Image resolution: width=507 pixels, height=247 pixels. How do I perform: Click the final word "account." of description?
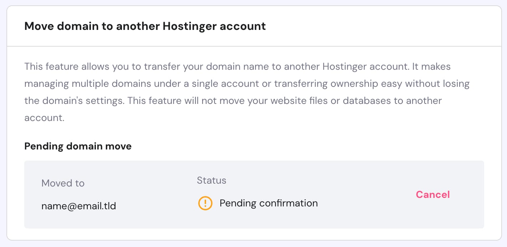[x=44, y=118]
